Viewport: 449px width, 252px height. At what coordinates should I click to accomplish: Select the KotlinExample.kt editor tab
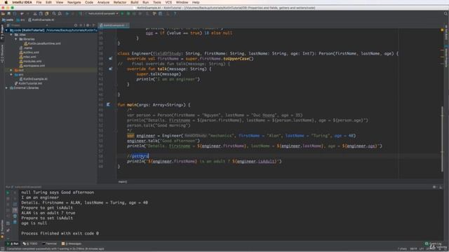(114, 25)
